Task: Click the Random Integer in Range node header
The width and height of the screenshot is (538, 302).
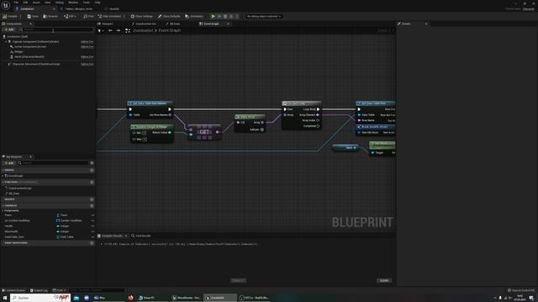Action: [x=151, y=127]
